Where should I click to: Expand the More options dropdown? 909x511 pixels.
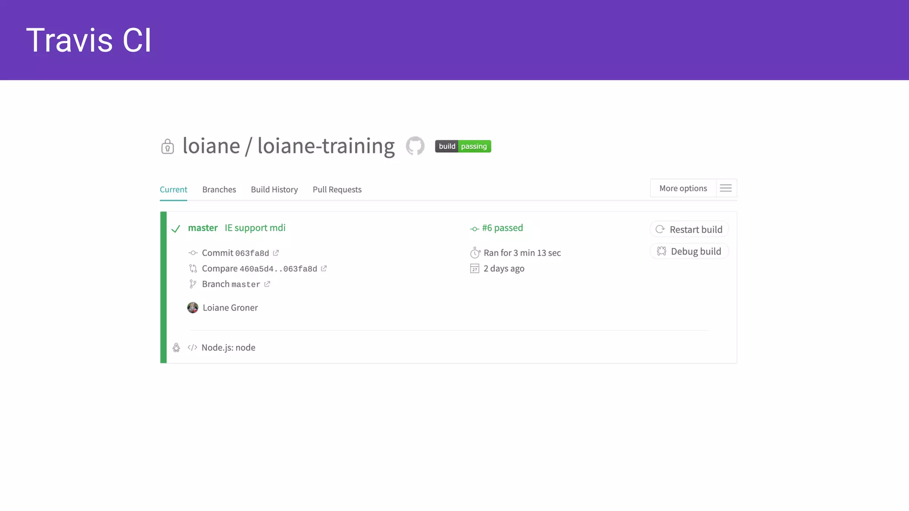(683, 188)
